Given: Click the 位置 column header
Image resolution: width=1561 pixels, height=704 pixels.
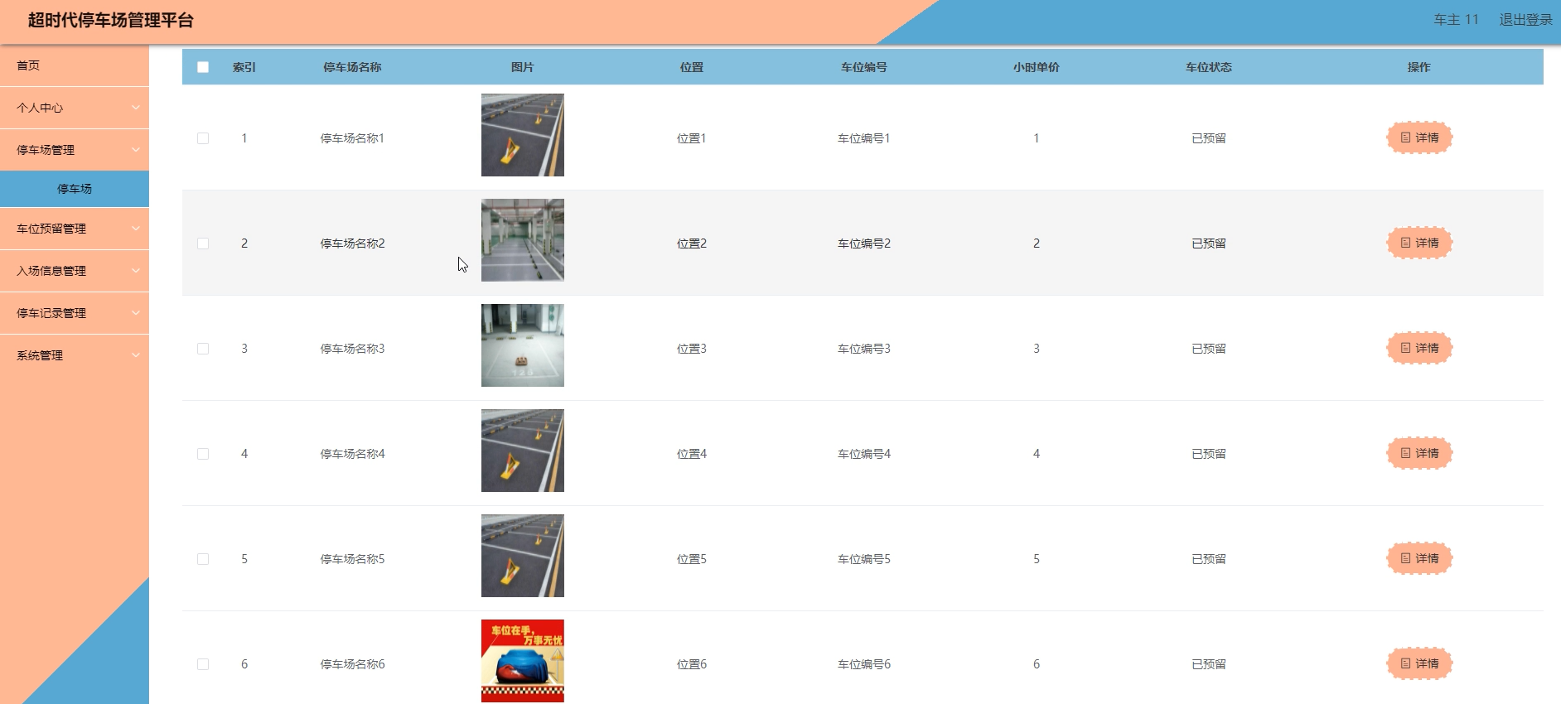Looking at the screenshot, I should click(692, 67).
